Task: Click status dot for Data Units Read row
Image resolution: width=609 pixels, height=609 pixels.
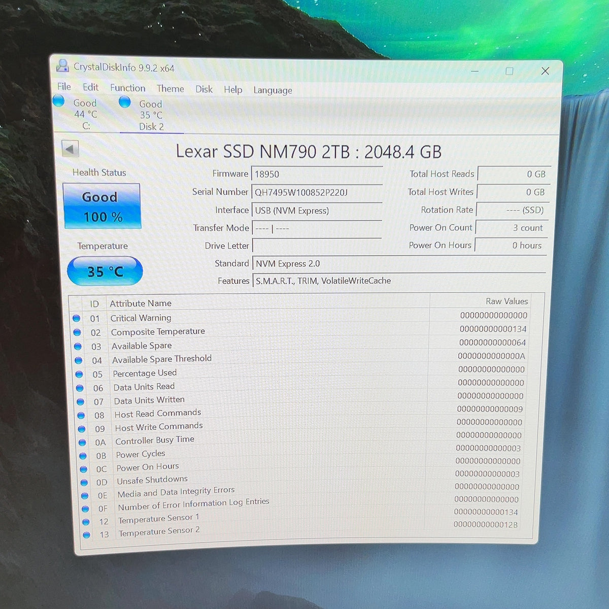Action: pyautogui.click(x=80, y=388)
